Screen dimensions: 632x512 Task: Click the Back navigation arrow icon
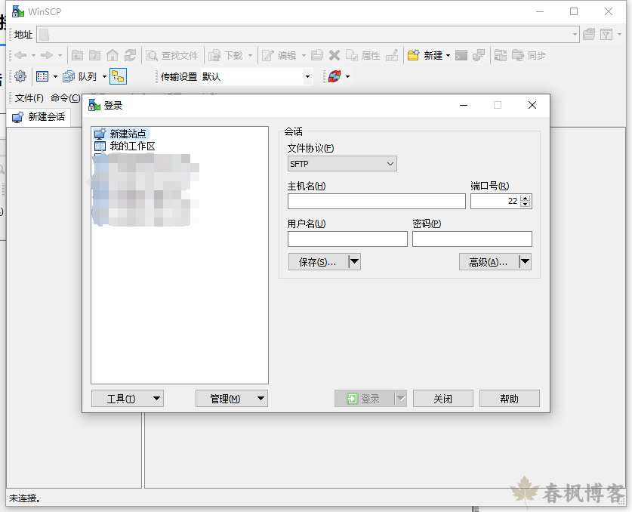pyautogui.click(x=20, y=55)
